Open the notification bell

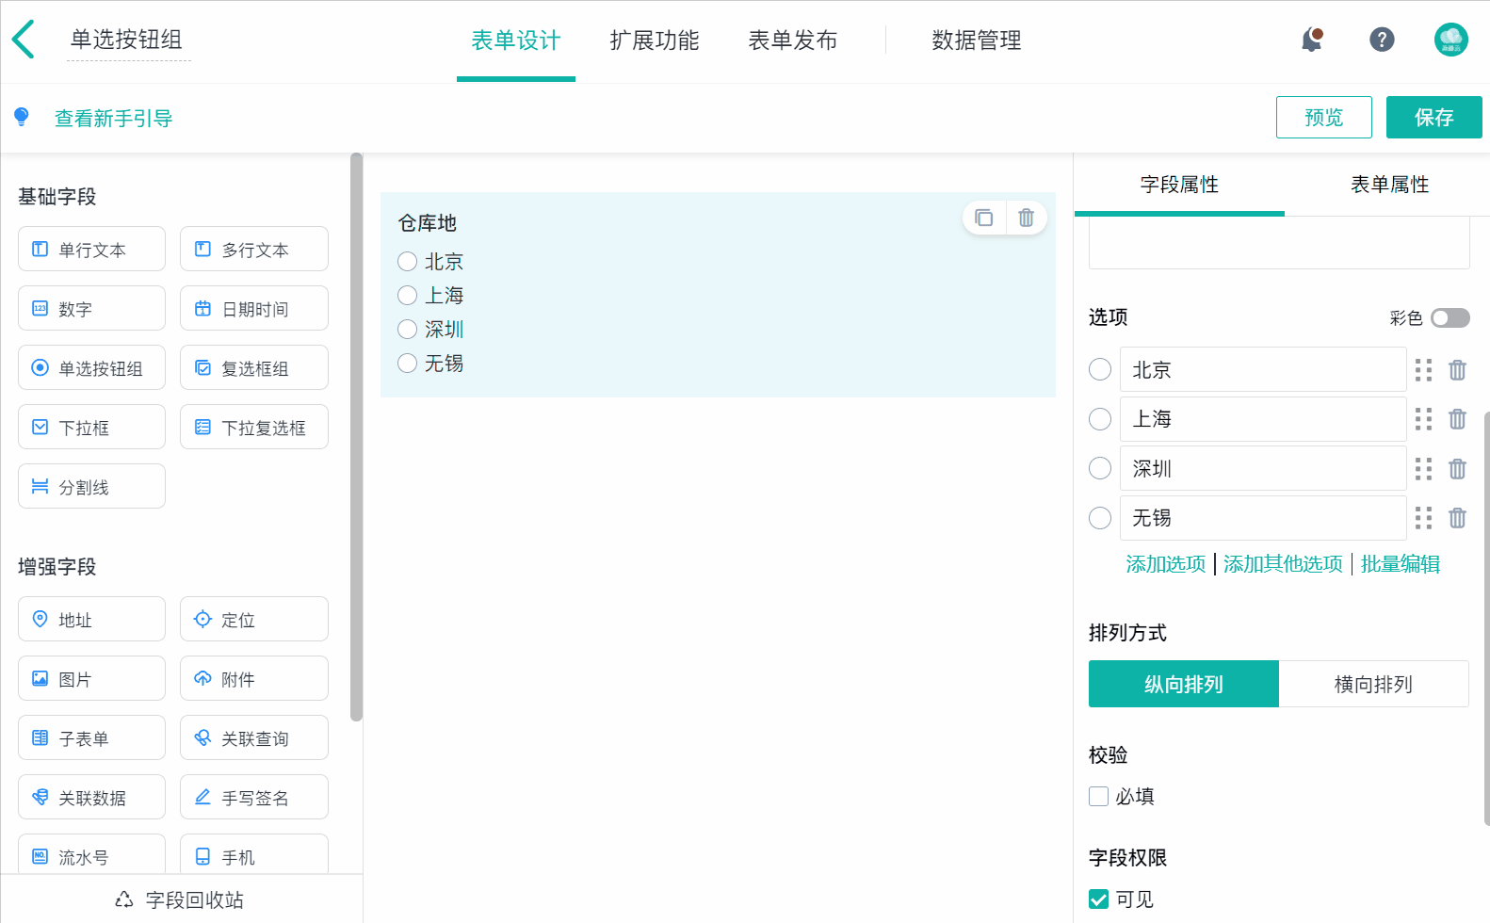coord(1312,40)
